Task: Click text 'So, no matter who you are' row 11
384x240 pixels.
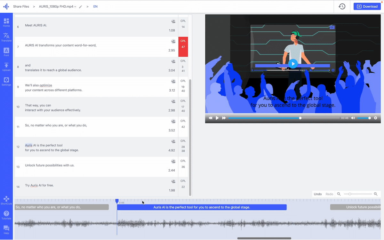Action: [x=56, y=125]
